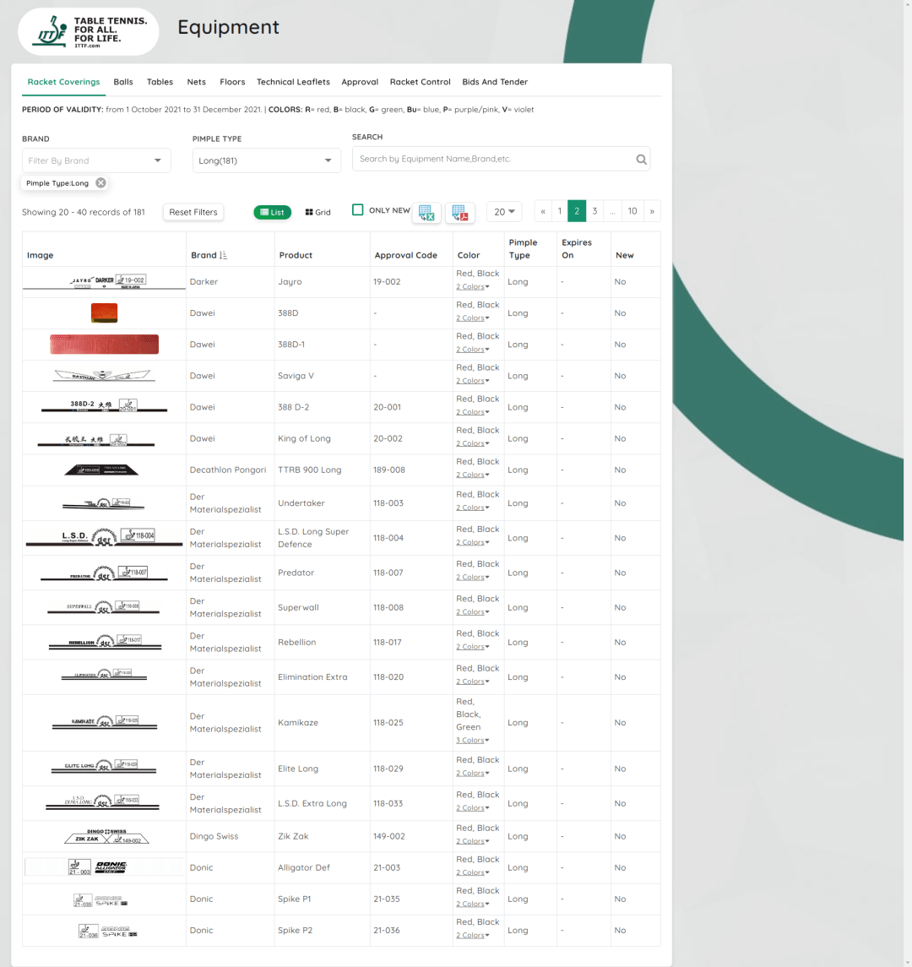Open the page size 20 dropdown
Image resolution: width=912 pixels, height=967 pixels.
[x=504, y=212]
